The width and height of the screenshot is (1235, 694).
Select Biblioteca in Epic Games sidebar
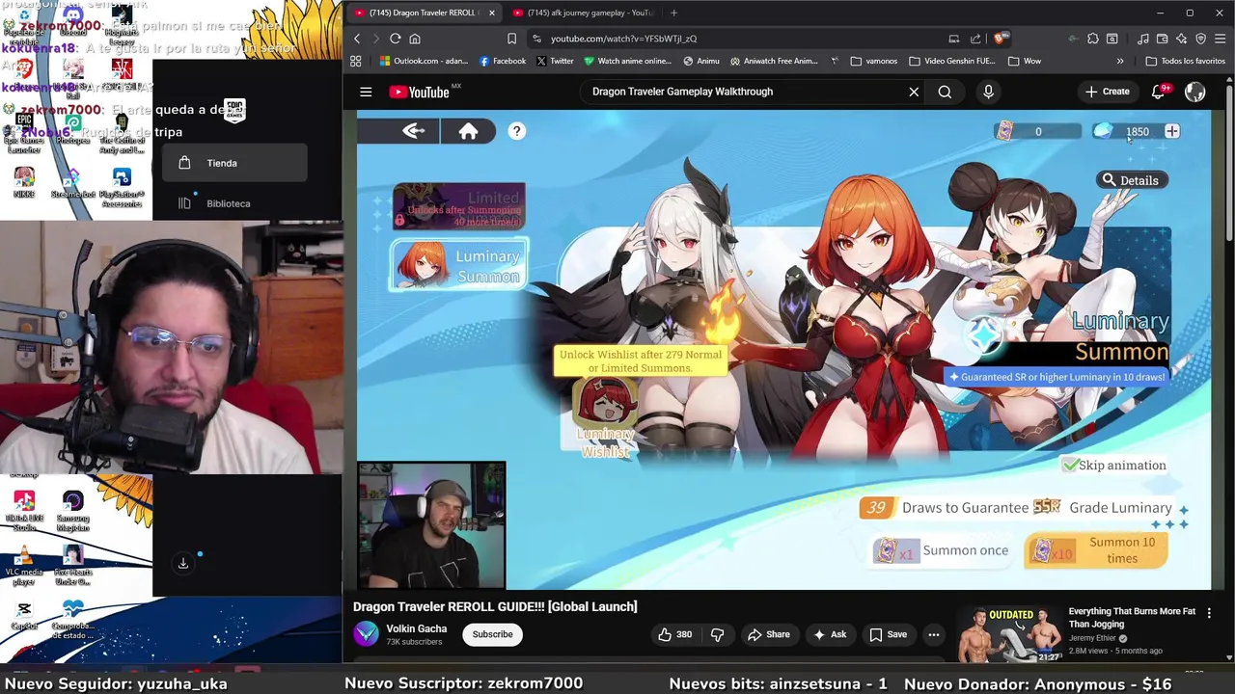pos(233,203)
